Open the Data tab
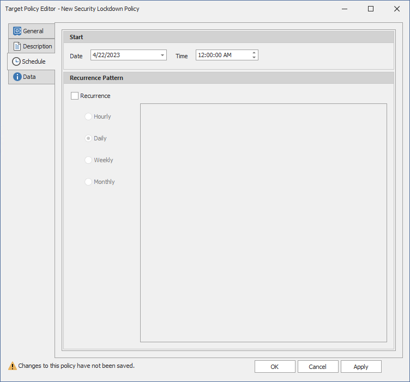The width and height of the screenshot is (410, 382). [x=29, y=77]
